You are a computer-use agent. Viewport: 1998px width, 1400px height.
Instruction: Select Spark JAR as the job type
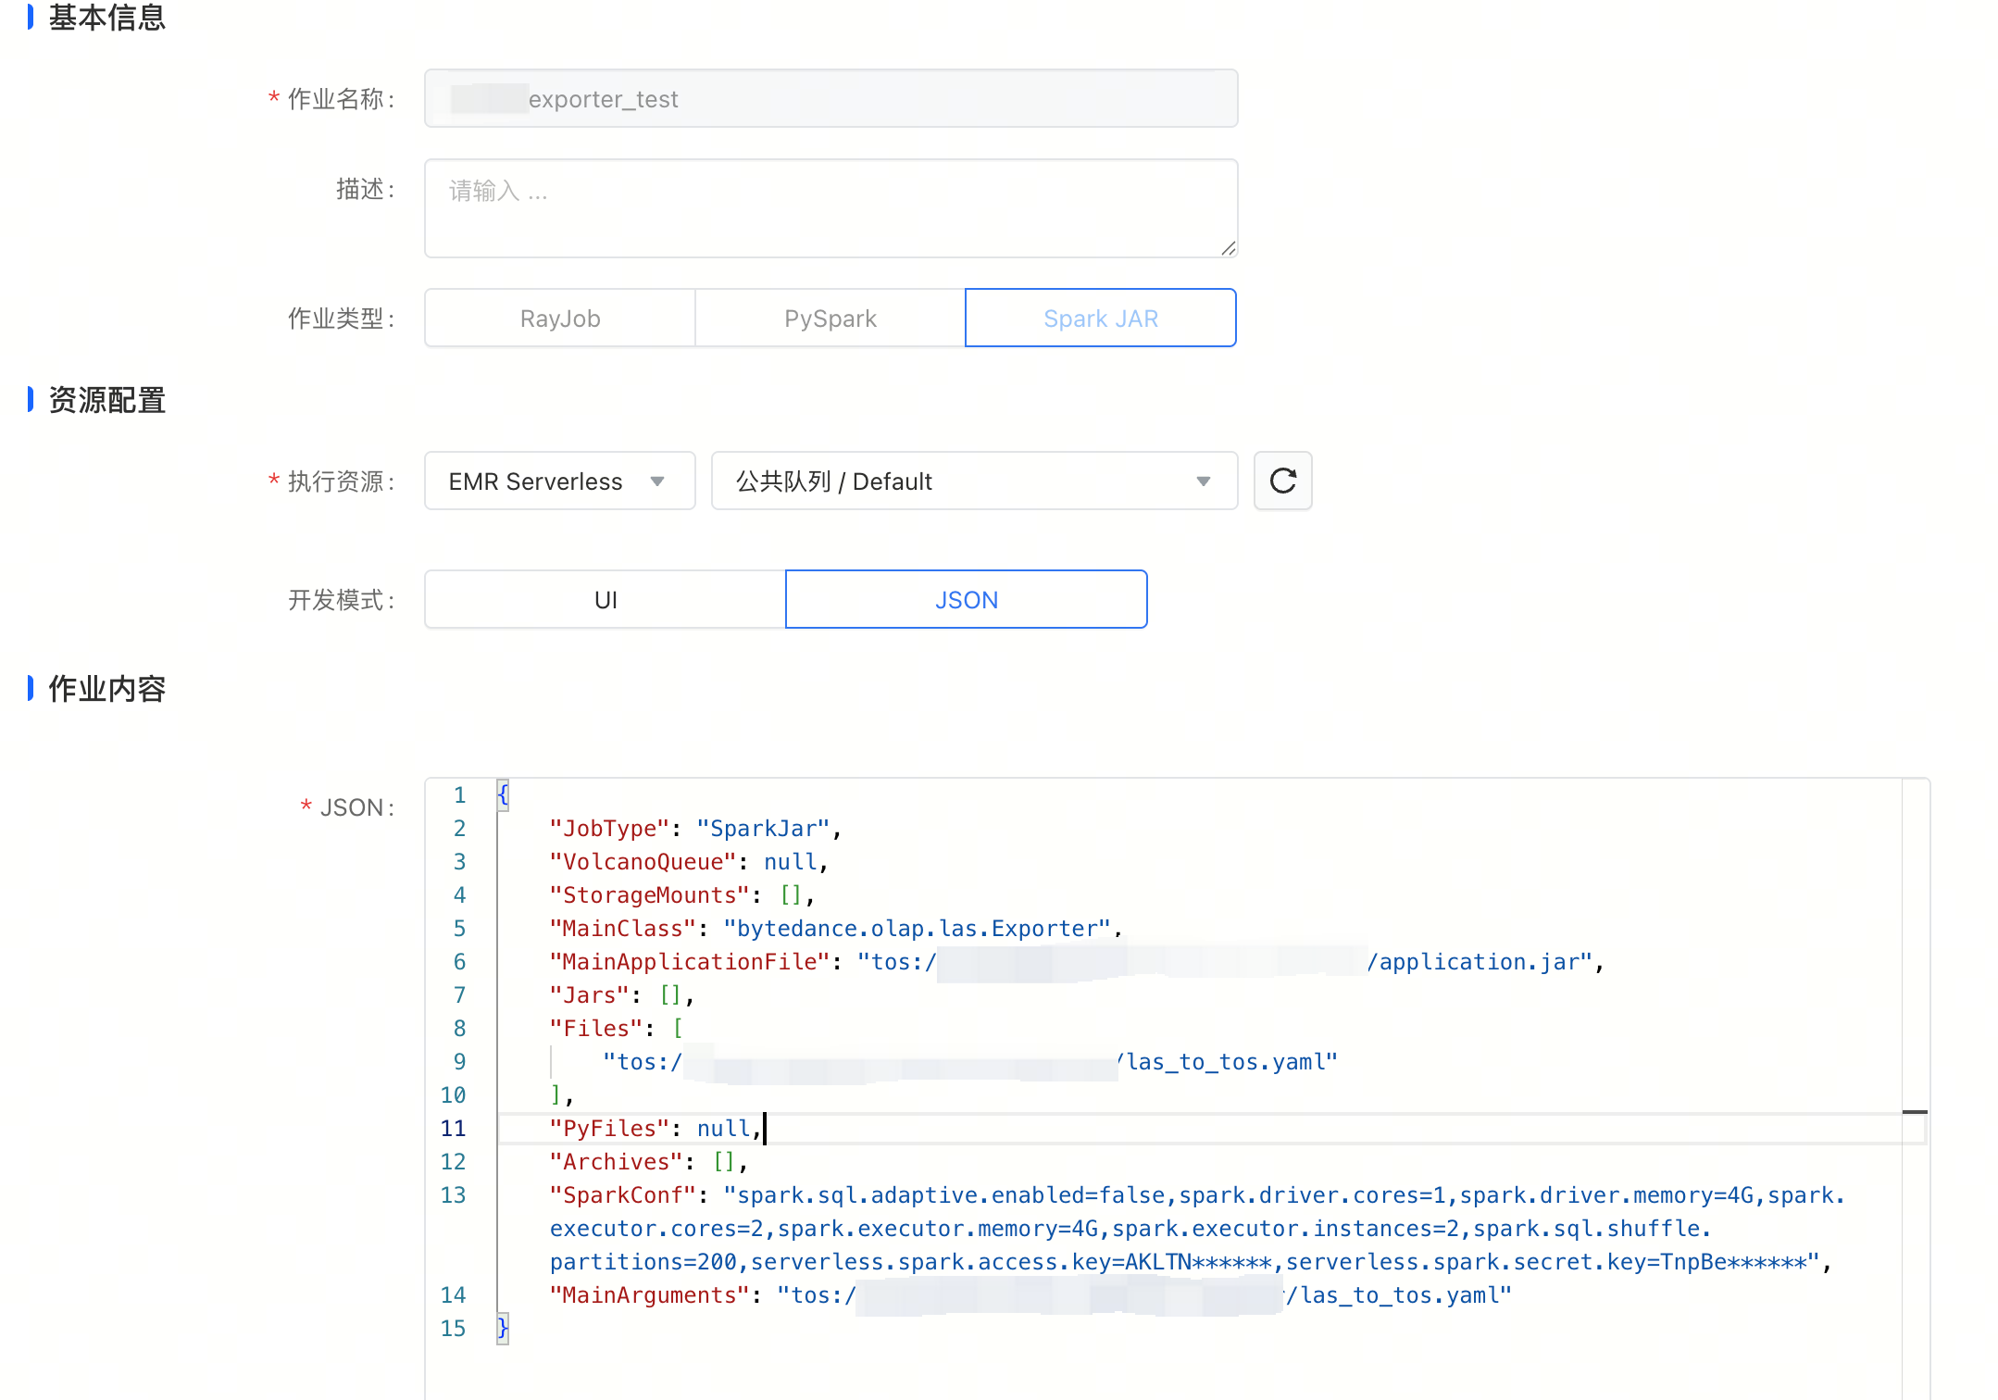pyautogui.click(x=1100, y=319)
